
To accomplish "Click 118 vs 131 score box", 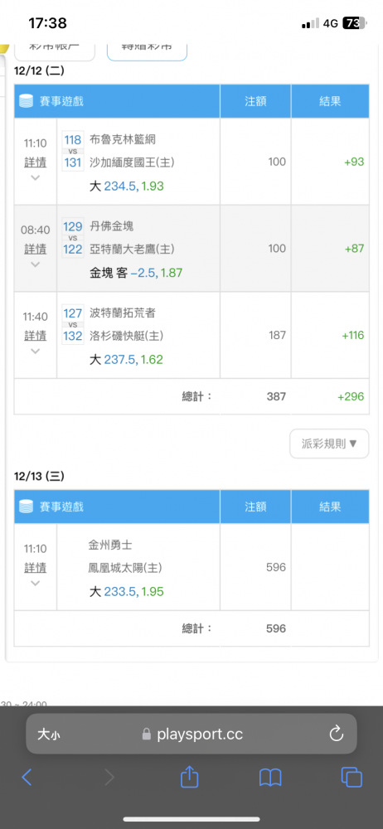I will (73, 151).
